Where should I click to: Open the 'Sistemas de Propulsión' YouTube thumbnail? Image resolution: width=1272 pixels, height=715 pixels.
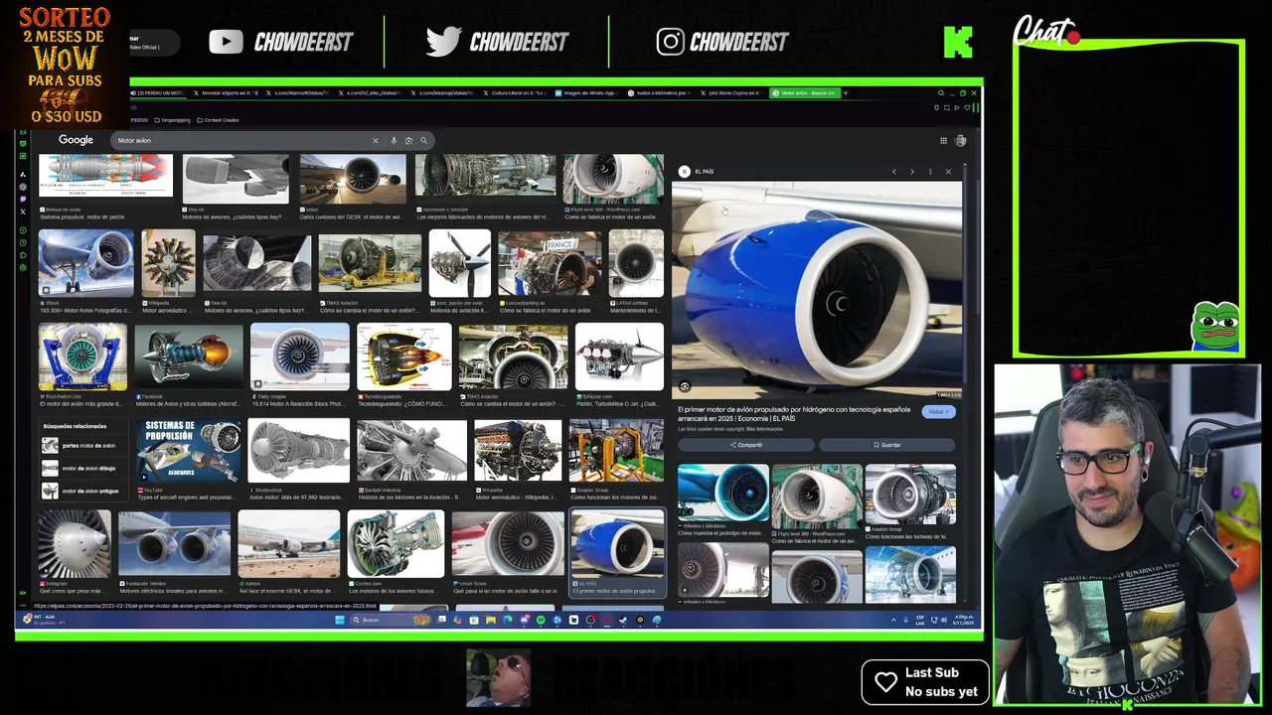click(x=189, y=451)
